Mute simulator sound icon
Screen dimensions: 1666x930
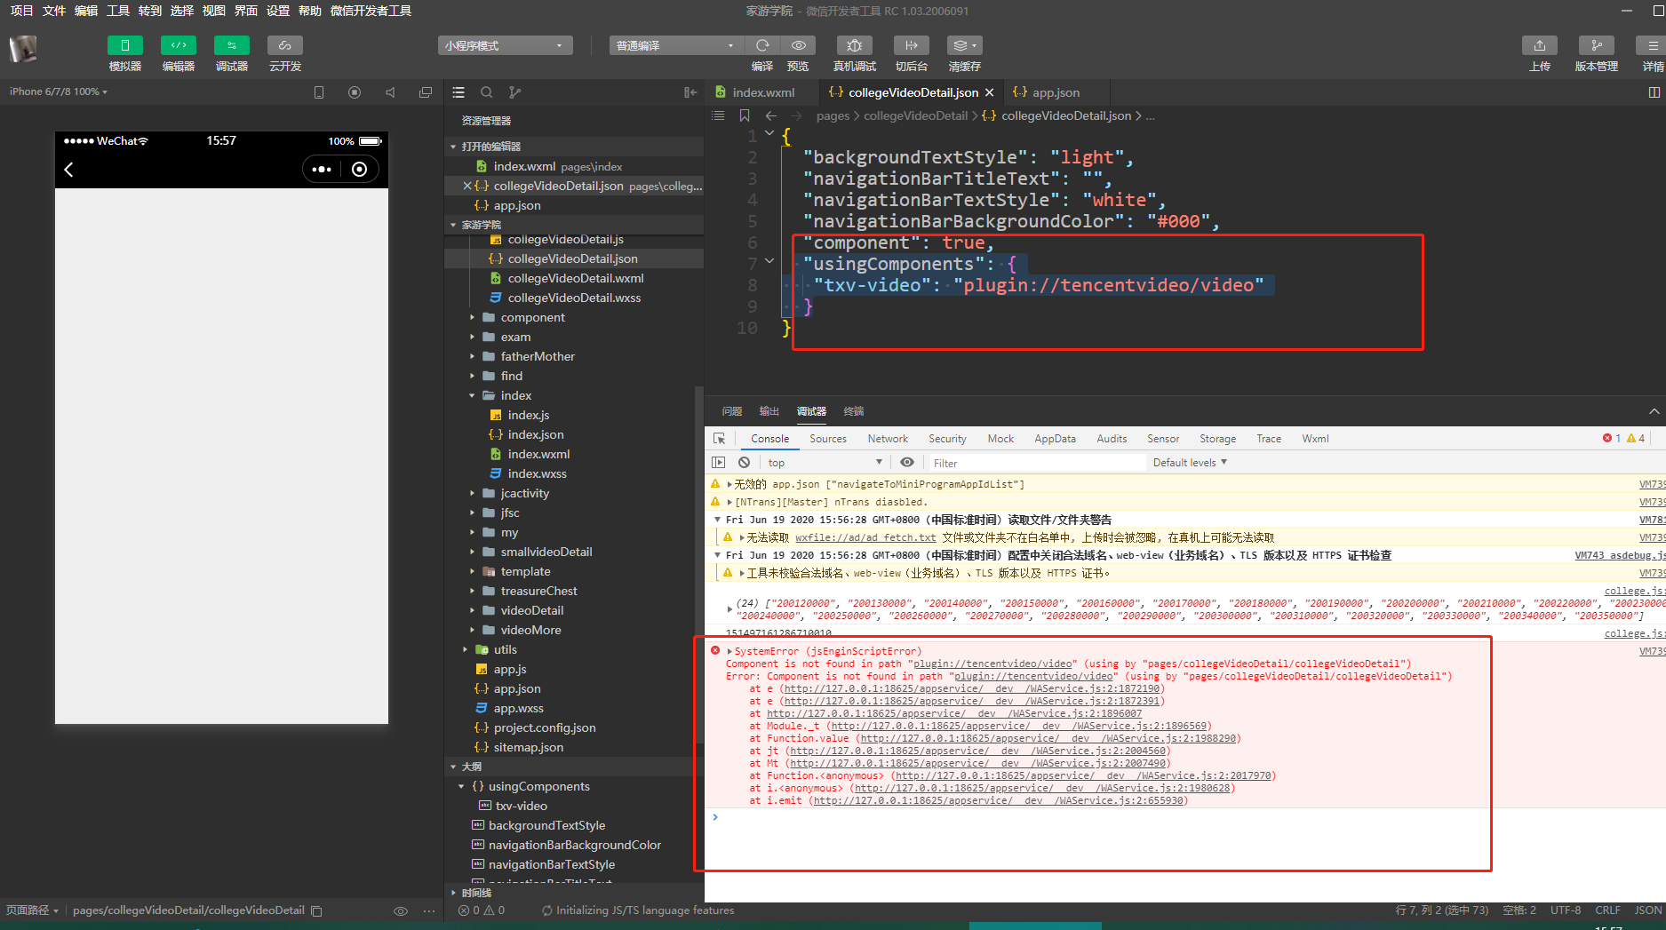tap(390, 92)
